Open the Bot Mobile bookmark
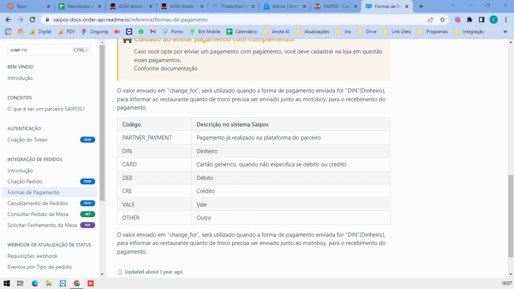The image size is (514, 289). click(205, 31)
